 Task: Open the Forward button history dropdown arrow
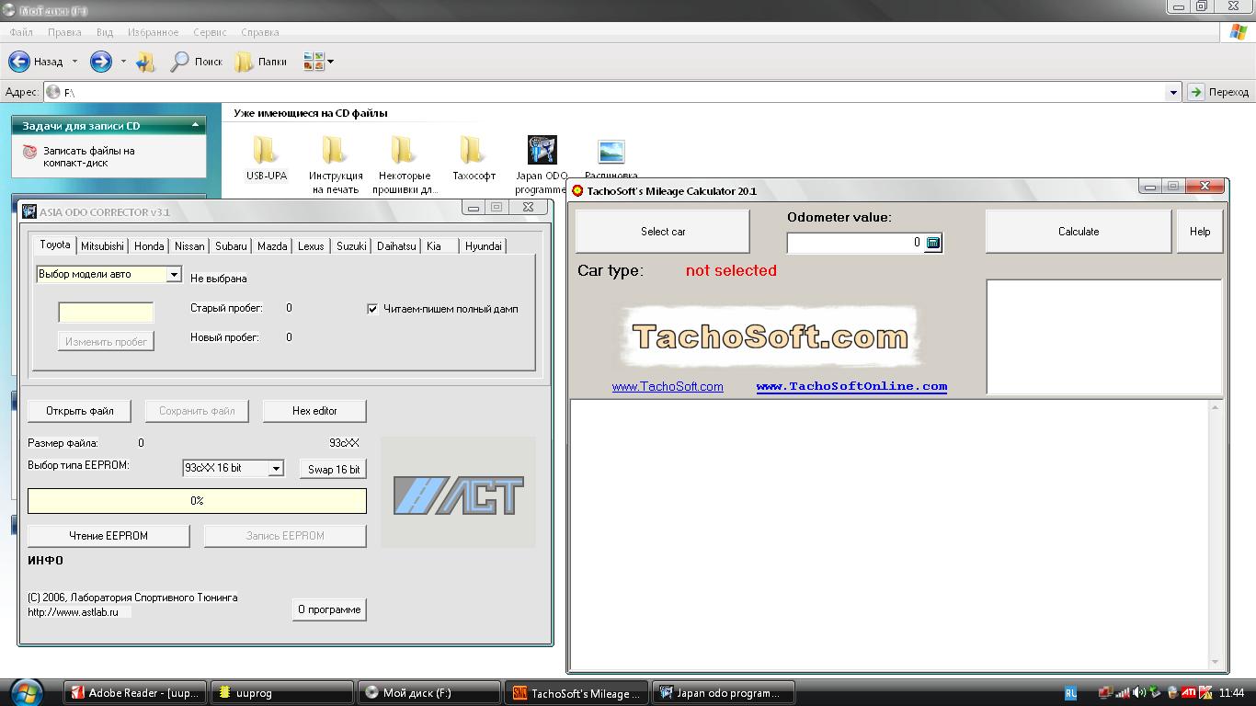click(123, 62)
